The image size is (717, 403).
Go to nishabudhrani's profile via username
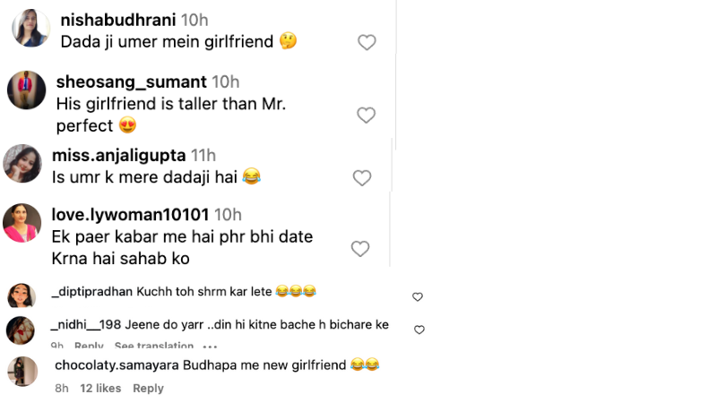[x=117, y=19]
